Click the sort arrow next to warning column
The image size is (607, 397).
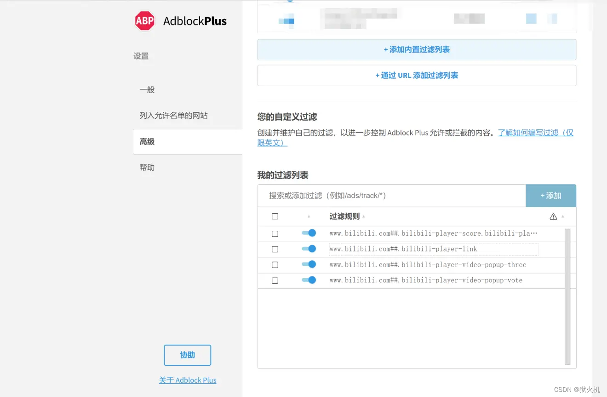[x=562, y=217]
